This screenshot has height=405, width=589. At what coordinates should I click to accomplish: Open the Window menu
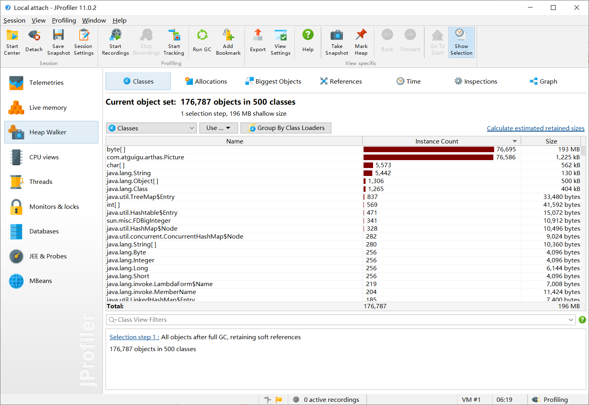94,21
